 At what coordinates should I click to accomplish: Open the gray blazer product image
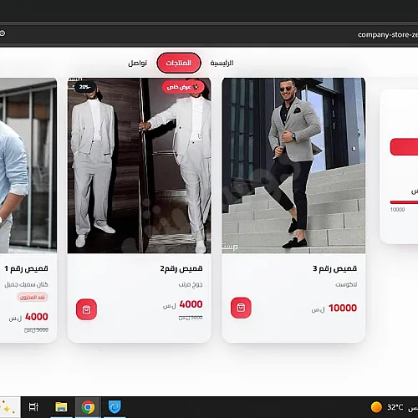[x=293, y=166]
